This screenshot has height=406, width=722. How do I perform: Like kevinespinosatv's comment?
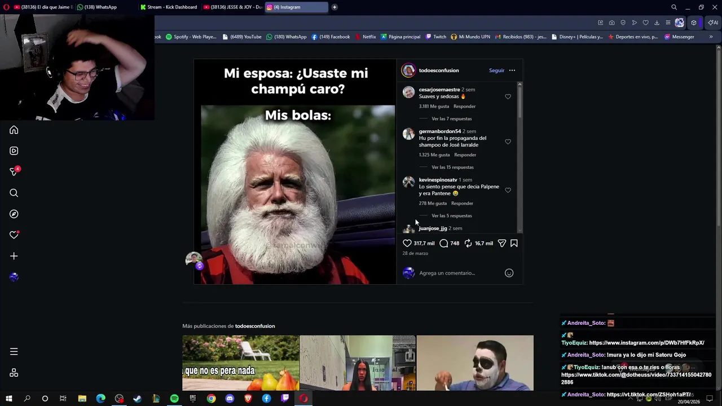pos(508,190)
